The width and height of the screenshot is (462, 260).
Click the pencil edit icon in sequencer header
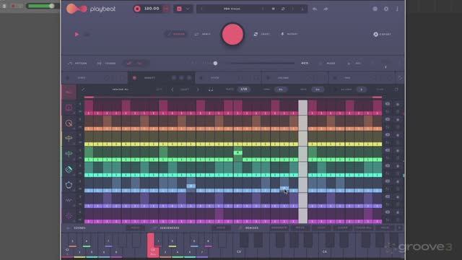pyautogui.click(x=84, y=90)
